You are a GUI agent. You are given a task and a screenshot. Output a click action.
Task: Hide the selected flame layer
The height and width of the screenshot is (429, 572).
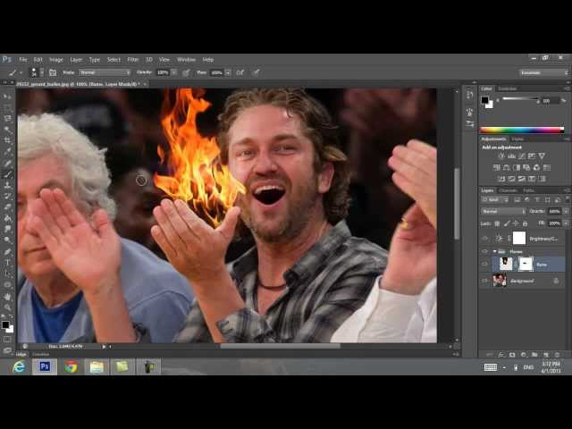(x=484, y=265)
